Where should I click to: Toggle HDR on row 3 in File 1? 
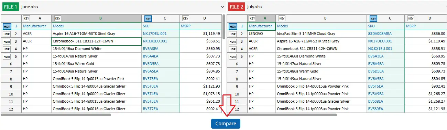pos(7,41)
